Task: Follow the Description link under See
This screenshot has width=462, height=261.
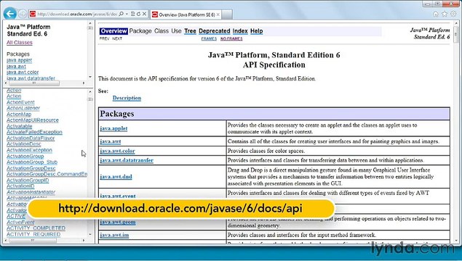Action: pos(127,98)
